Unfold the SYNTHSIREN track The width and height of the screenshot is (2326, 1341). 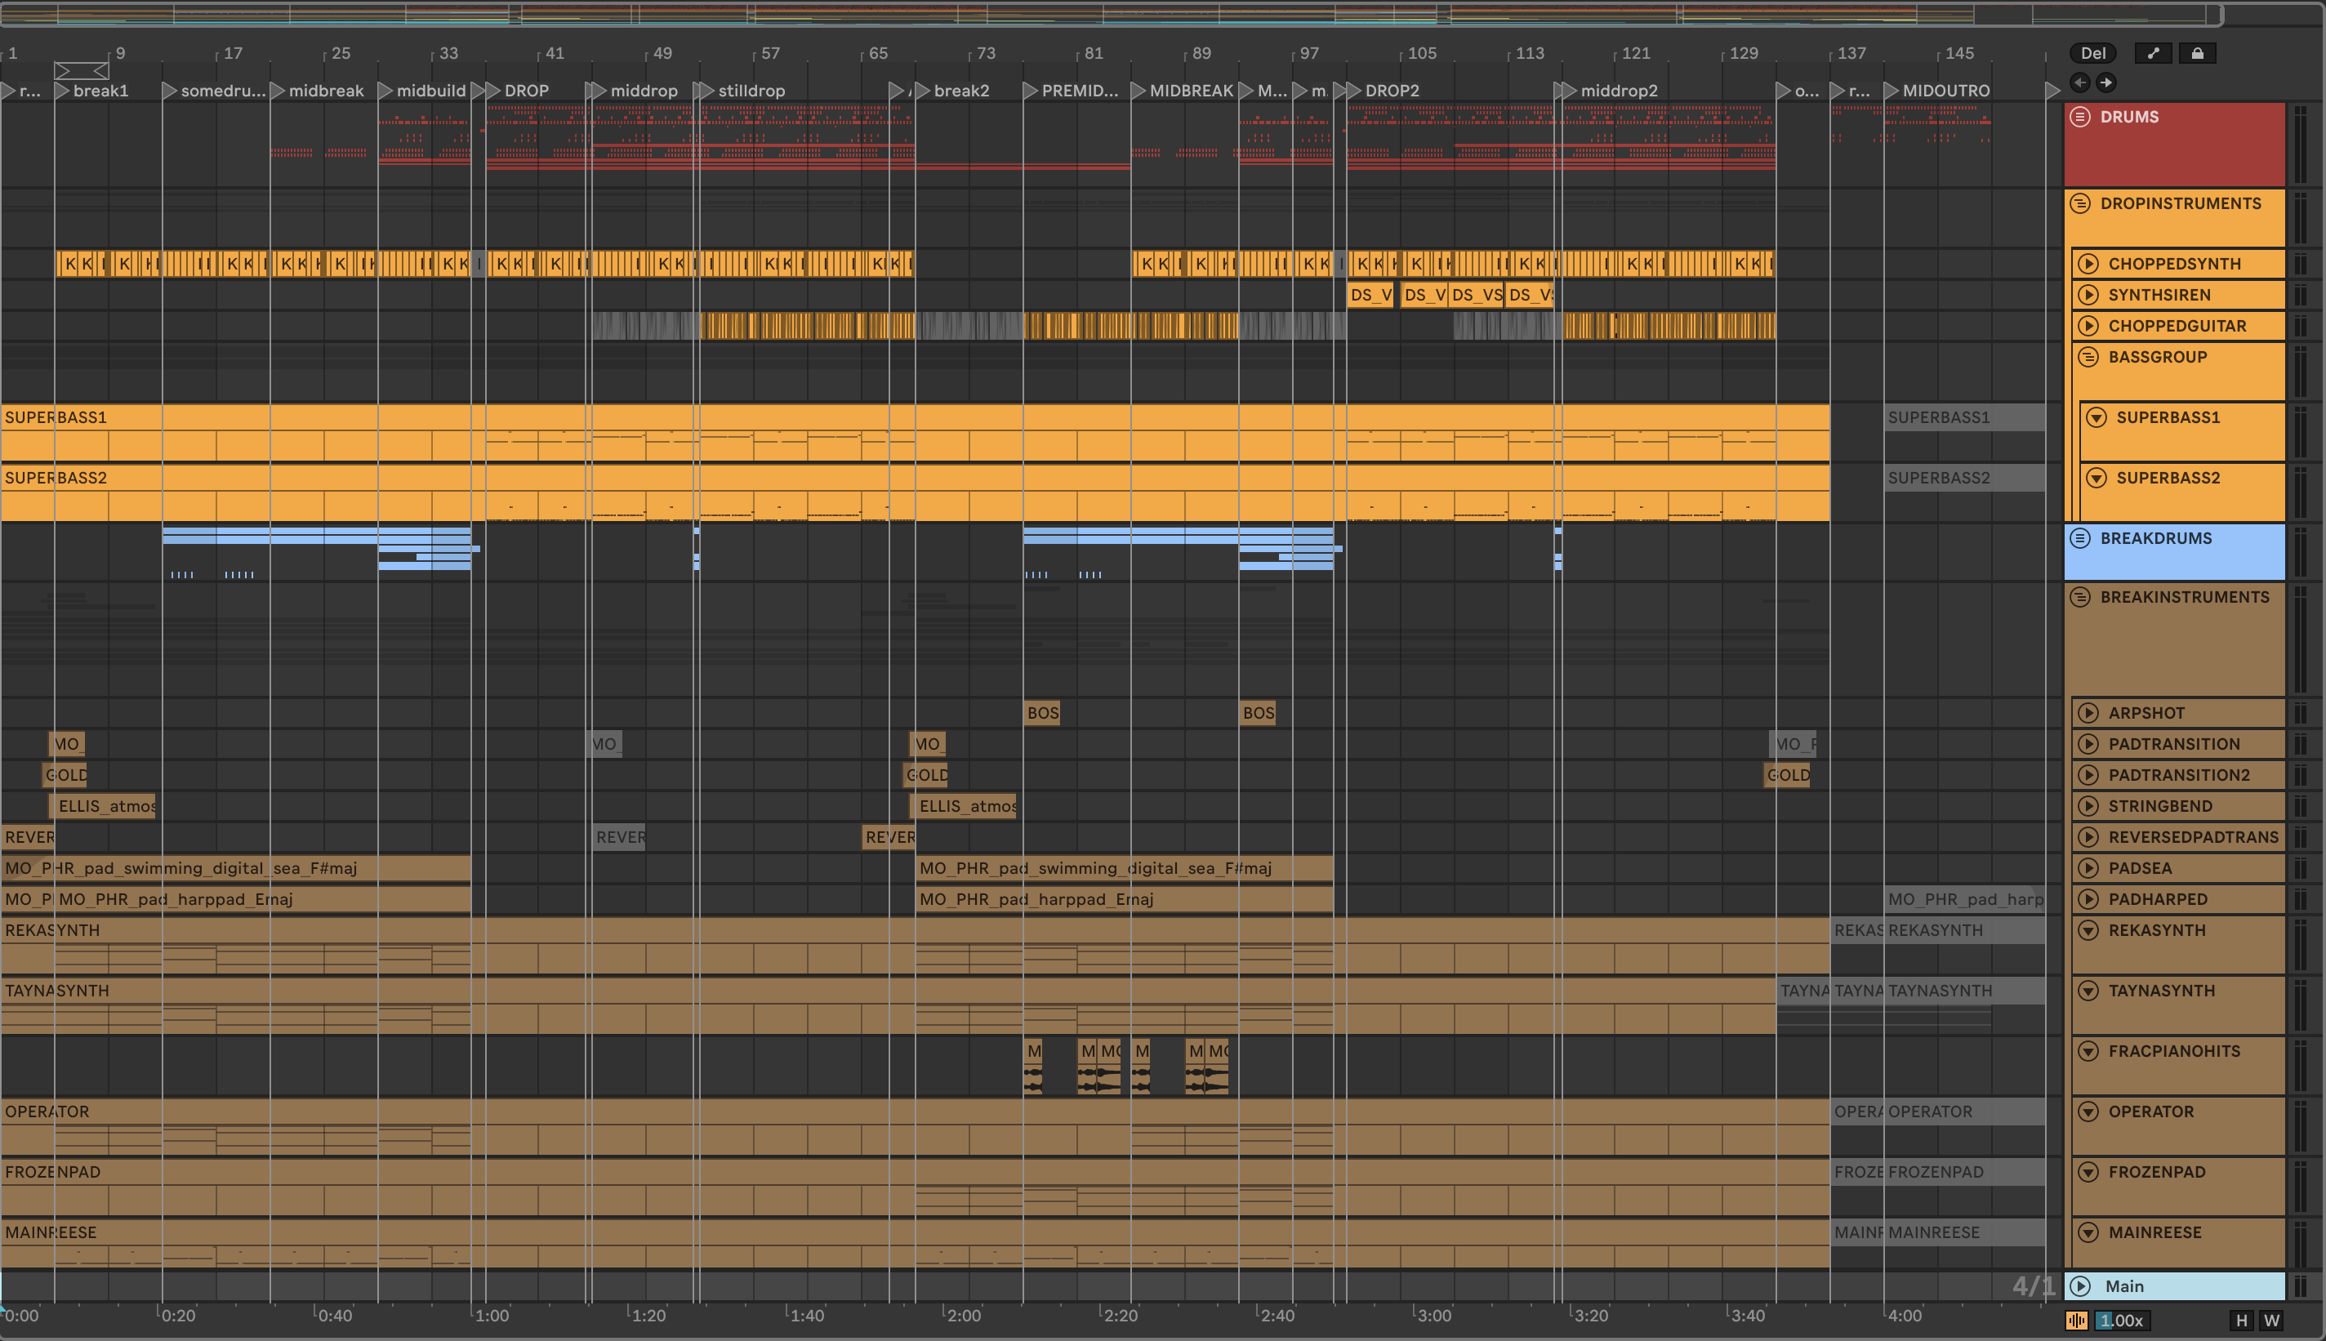(2088, 295)
